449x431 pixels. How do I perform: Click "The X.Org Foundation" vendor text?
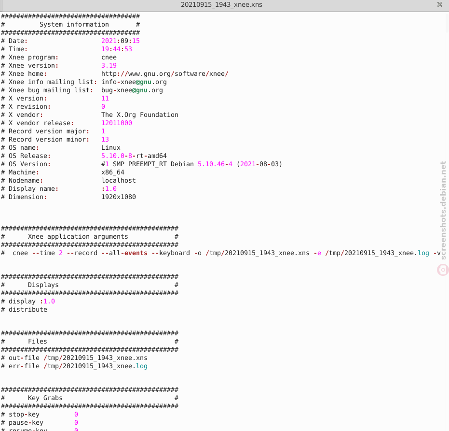pos(140,115)
